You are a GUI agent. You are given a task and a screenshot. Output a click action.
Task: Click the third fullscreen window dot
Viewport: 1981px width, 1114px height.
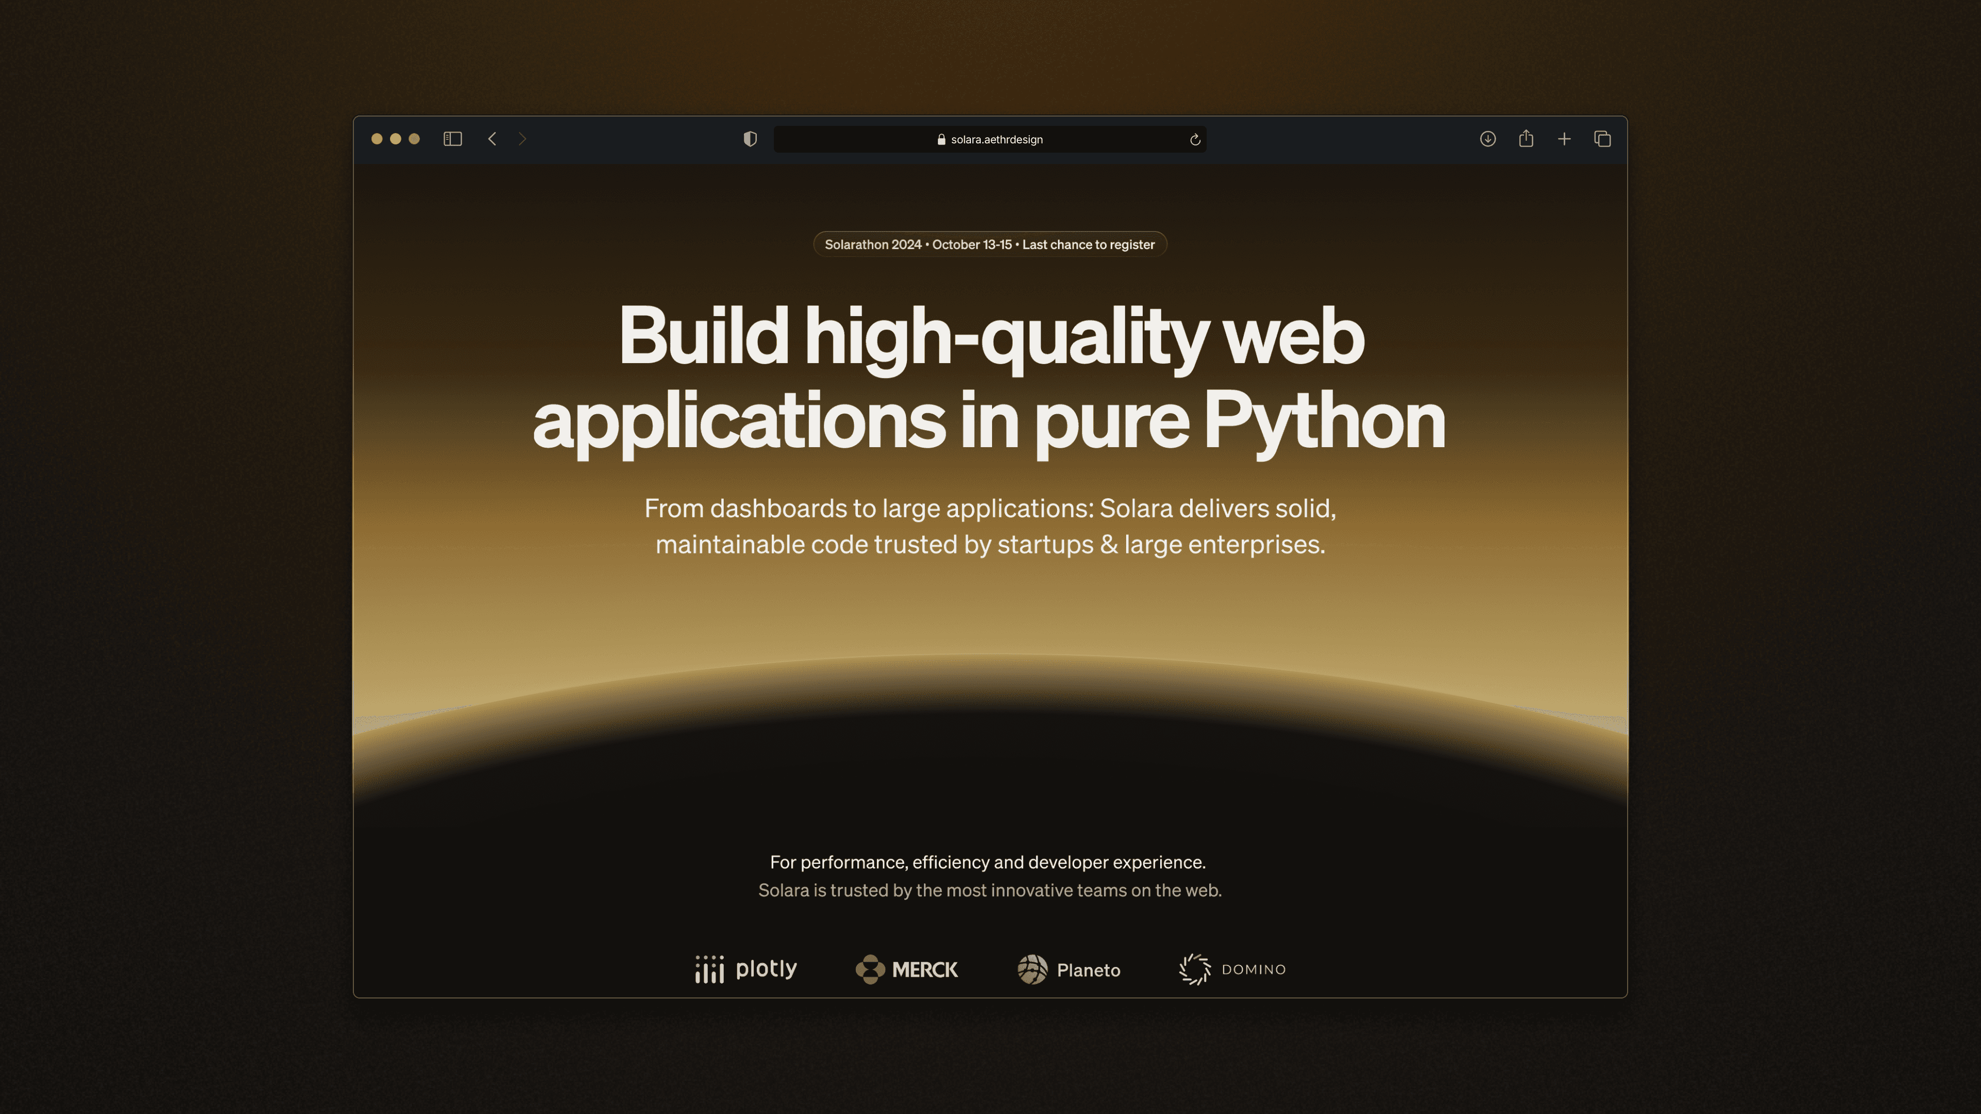coord(414,139)
